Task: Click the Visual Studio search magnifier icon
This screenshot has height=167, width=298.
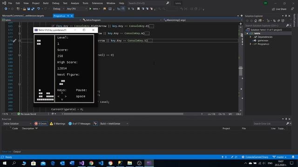Action: click(168, 3)
